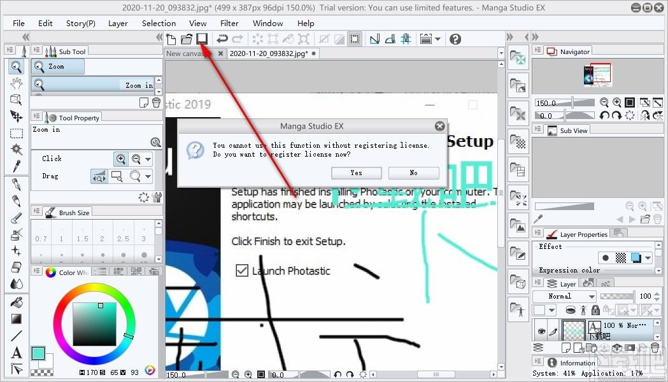Click wrench icon in Tool Property
668x382 pixels.
coord(157,197)
